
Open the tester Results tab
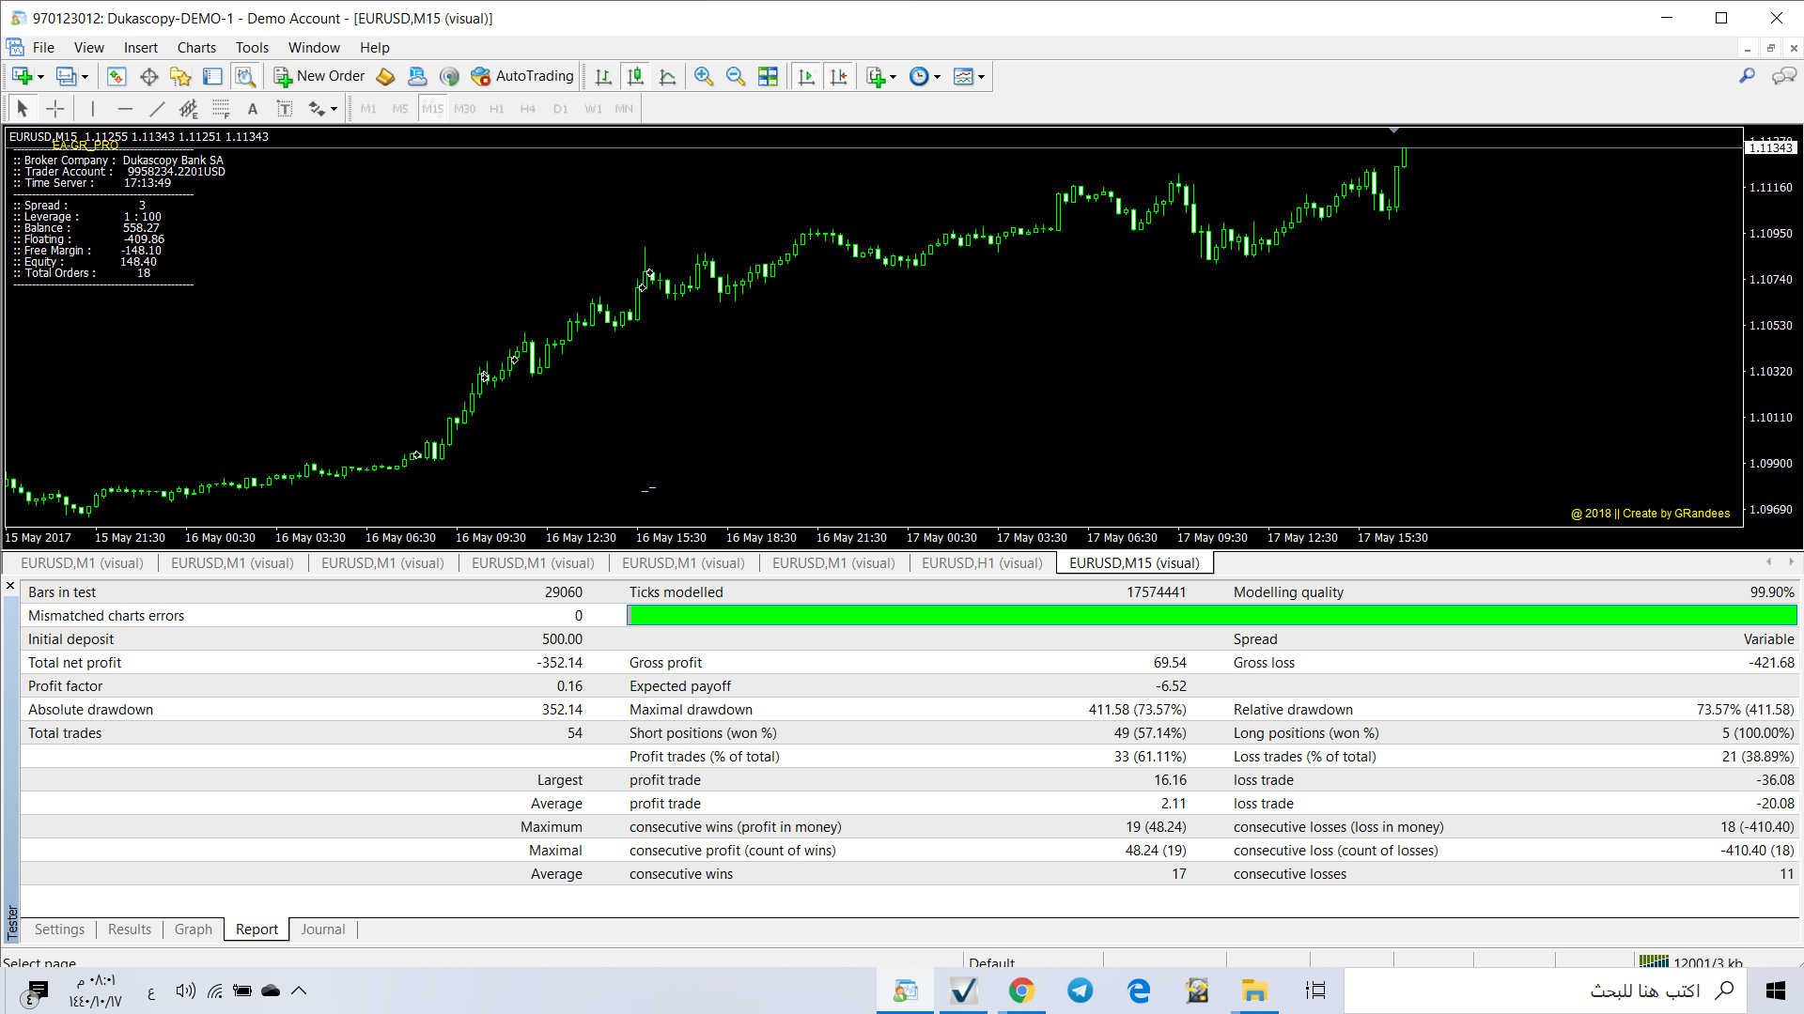[130, 929]
